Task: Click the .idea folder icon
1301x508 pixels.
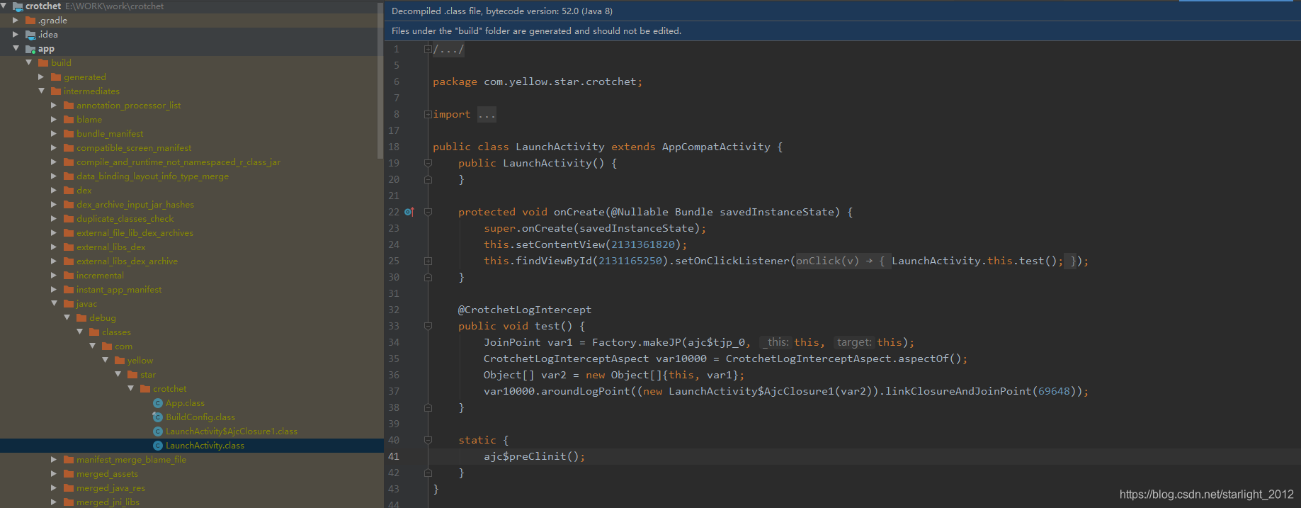Action: (30, 35)
